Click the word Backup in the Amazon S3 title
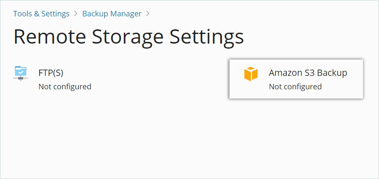Image resolution: width=379 pixels, height=179 pixels. click(x=332, y=73)
